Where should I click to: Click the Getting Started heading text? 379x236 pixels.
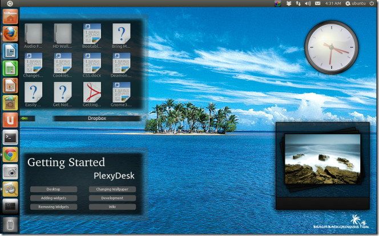66,163
